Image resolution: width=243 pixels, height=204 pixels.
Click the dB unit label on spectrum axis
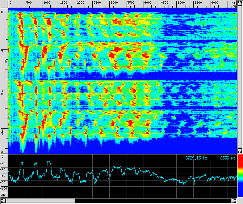[3, 195]
